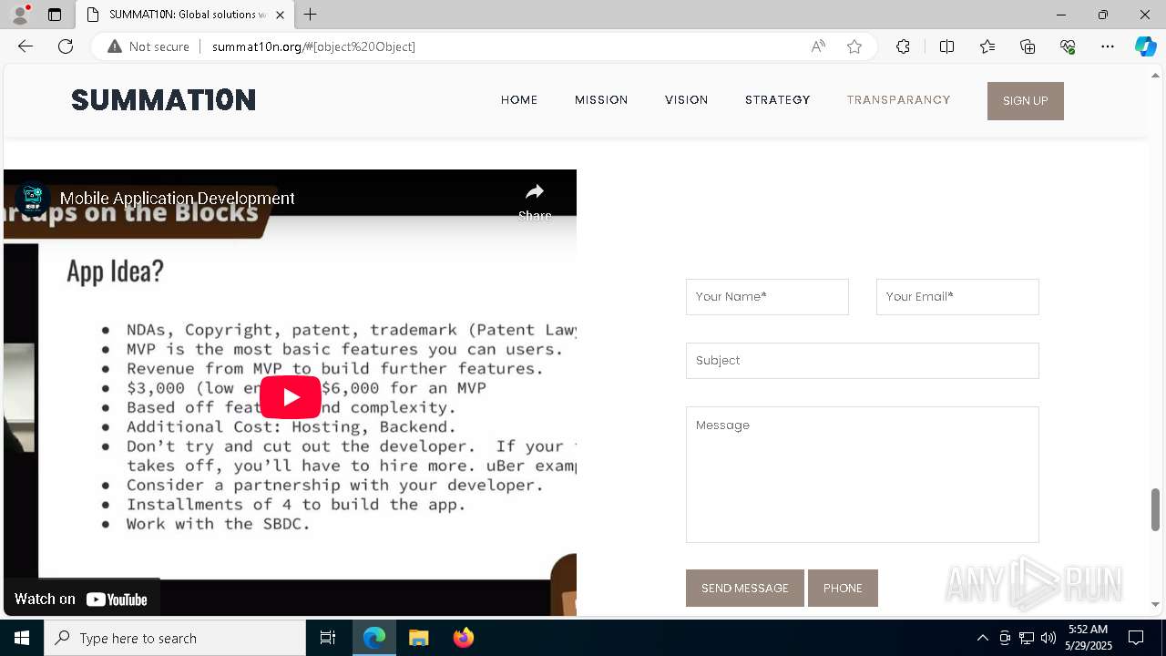The image size is (1166, 656).
Task: Open Task View on taskbar
Action: tap(328, 638)
